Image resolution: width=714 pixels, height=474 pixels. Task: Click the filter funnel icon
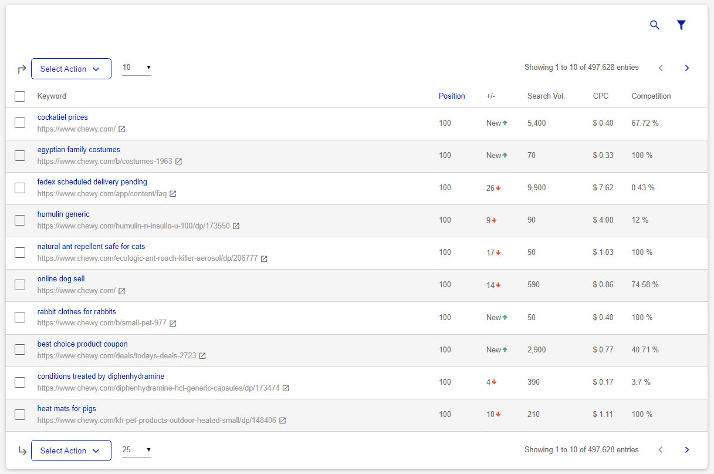(681, 25)
